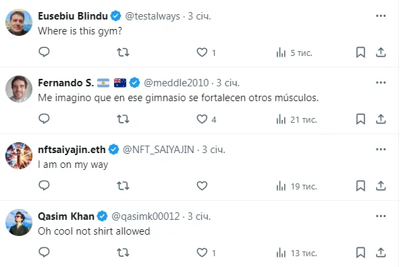The height and width of the screenshot is (267, 407).
Task: Open @testalways profile handle
Action: pyautogui.click(x=153, y=16)
